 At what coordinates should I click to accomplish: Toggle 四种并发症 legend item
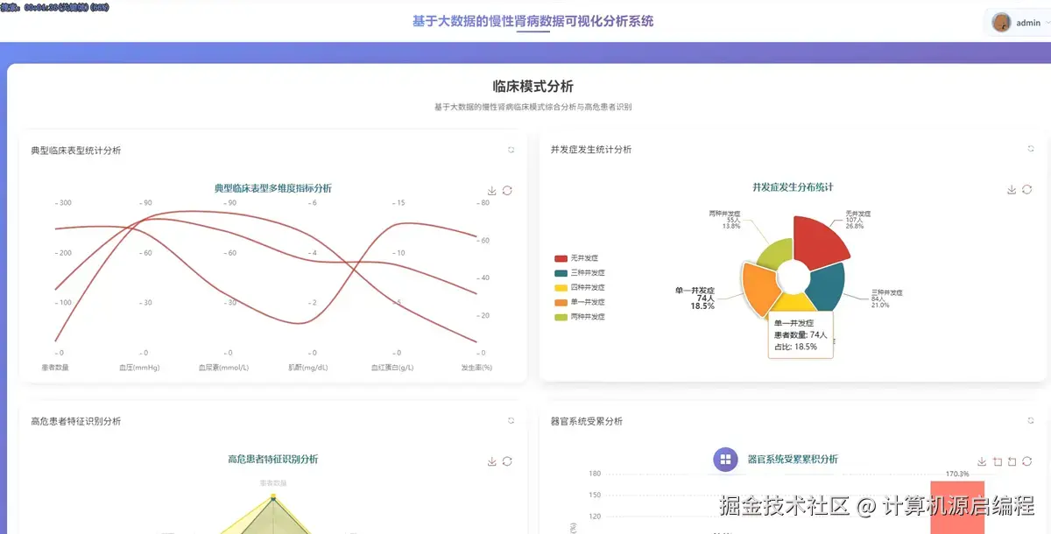(579, 287)
